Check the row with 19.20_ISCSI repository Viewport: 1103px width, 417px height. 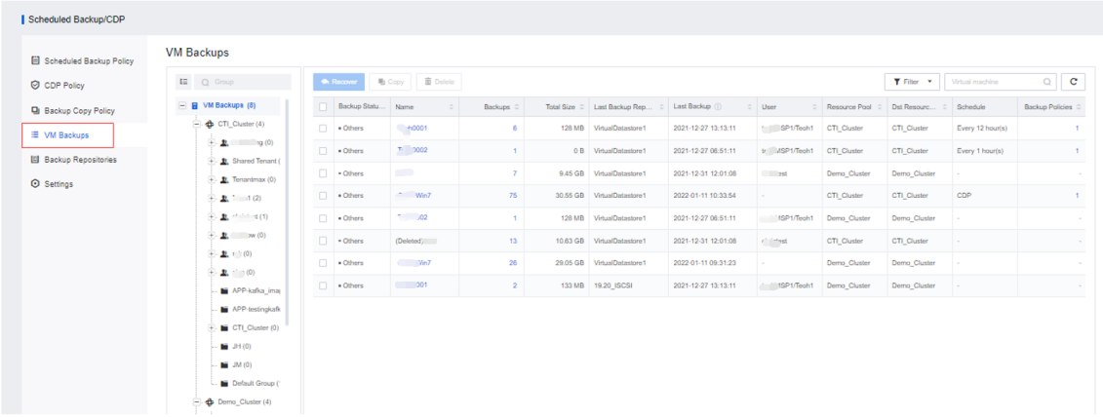point(323,285)
